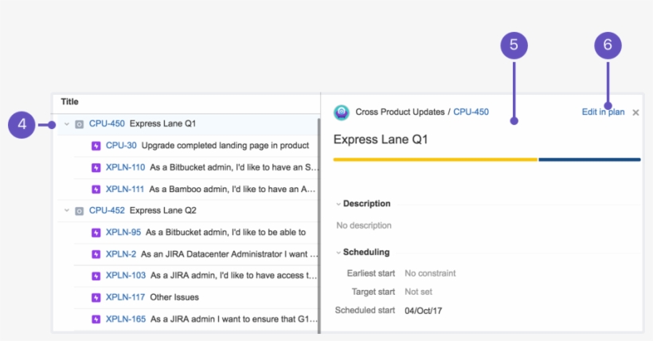Collapse the Description section
The height and width of the screenshot is (341, 653).
coord(338,204)
